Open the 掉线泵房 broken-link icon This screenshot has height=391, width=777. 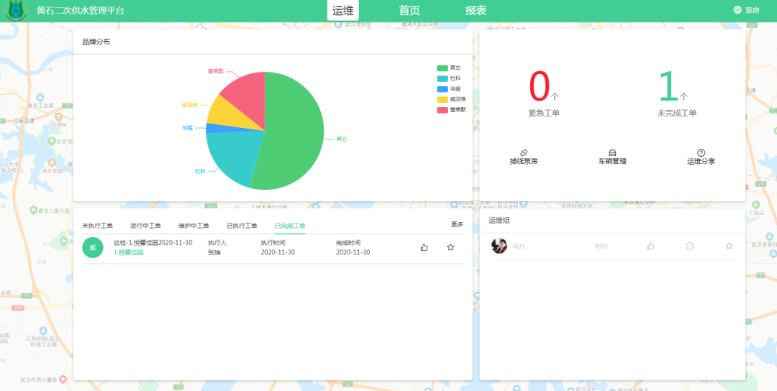(x=524, y=152)
